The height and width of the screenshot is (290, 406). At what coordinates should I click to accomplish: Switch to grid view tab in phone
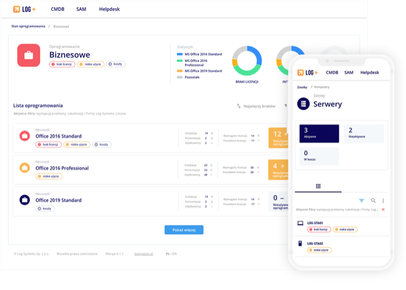click(x=318, y=186)
